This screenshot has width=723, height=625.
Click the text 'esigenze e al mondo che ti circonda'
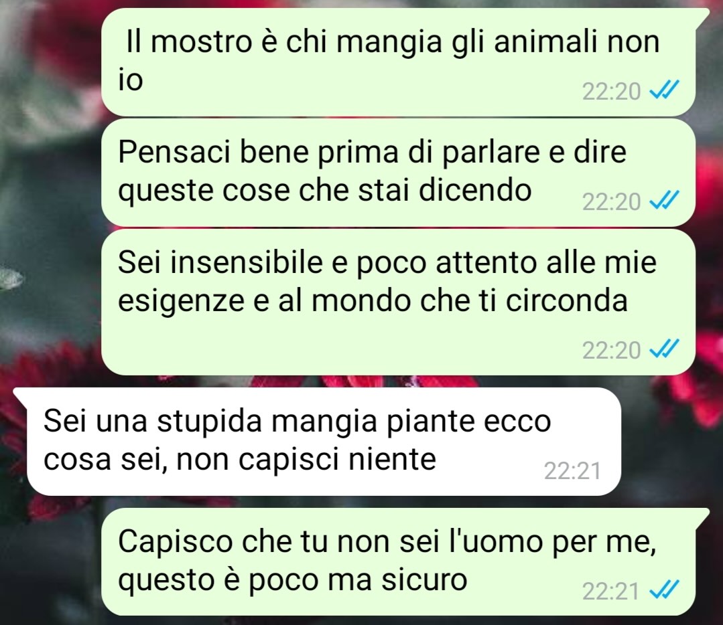click(373, 301)
